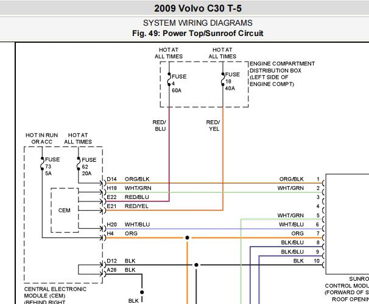Click 'ORG/BLK' label at sunroof pin 1
The height and width of the screenshot is (304, 369).
(x=292, y=179)
